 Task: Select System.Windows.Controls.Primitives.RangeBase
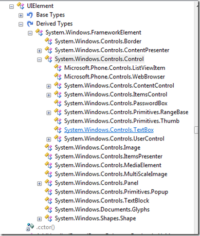pyautogui.click(x=126, y=112)
